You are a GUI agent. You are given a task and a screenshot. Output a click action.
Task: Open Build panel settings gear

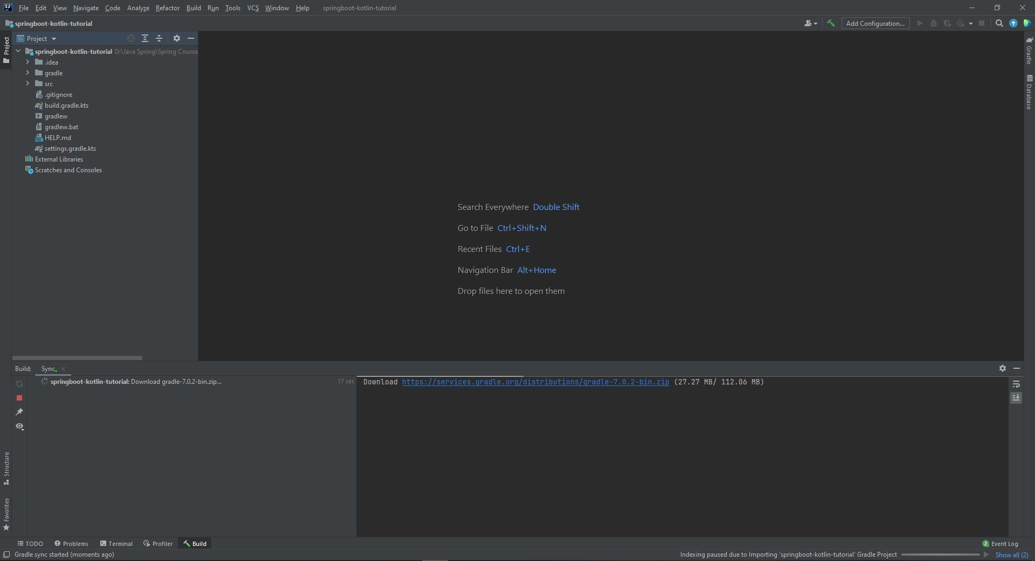coord(1002,368)
